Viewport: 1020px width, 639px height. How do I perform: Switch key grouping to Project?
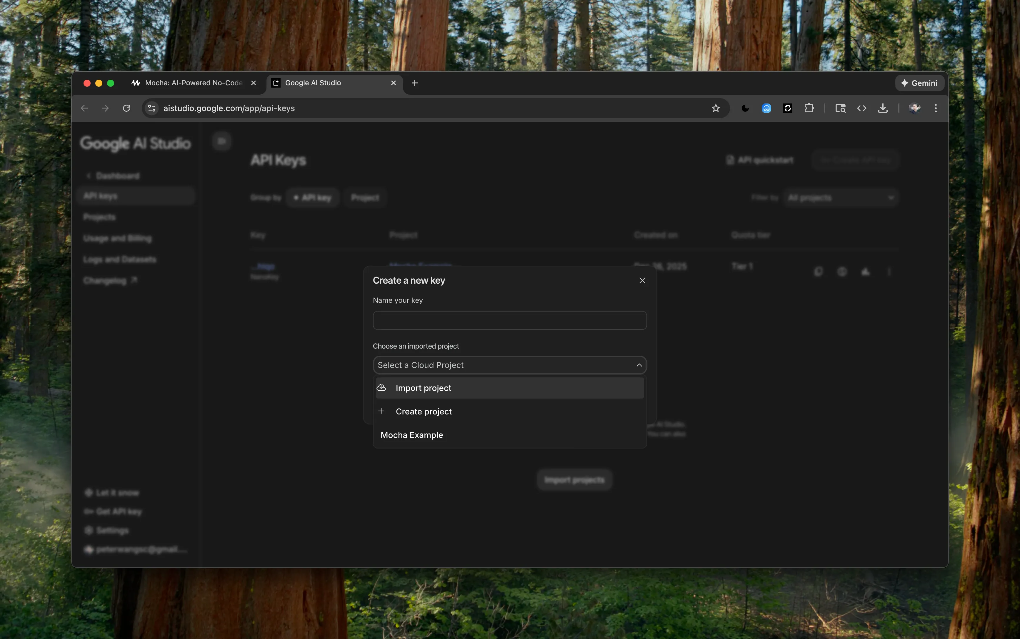point(364,197)
